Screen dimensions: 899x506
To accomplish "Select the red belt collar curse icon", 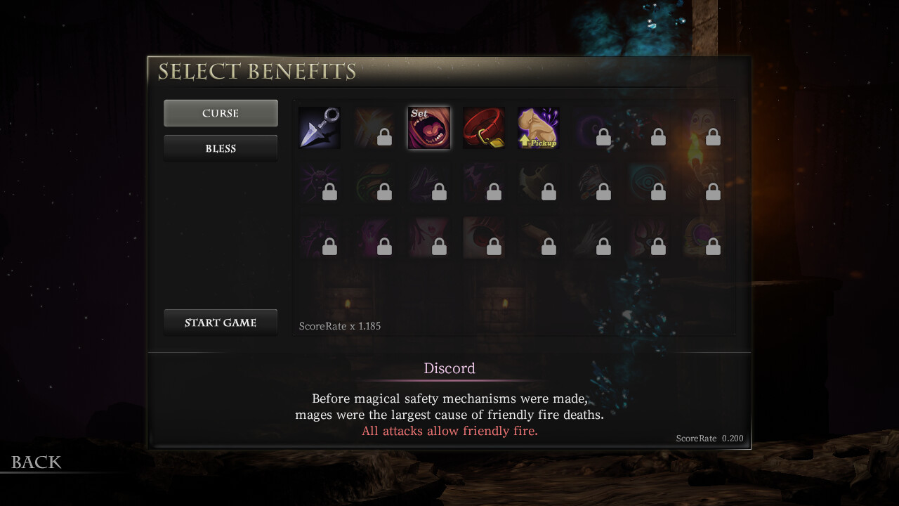I will (x=484, y=128).
